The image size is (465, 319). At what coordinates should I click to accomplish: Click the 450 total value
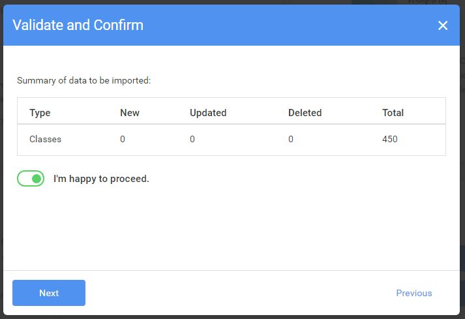[x=390, y=139]
